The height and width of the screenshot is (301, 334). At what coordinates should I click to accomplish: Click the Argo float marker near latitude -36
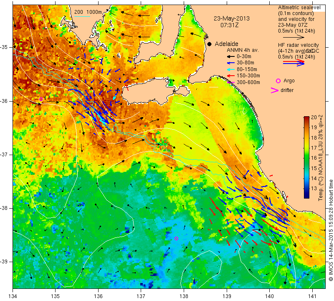pos(41,99)
